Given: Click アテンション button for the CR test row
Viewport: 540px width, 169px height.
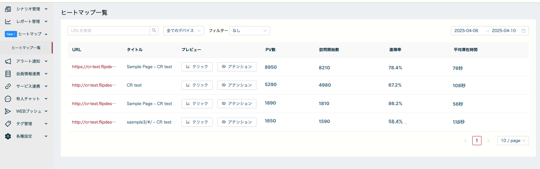Looking at the screenshot, I should (237, 85).
